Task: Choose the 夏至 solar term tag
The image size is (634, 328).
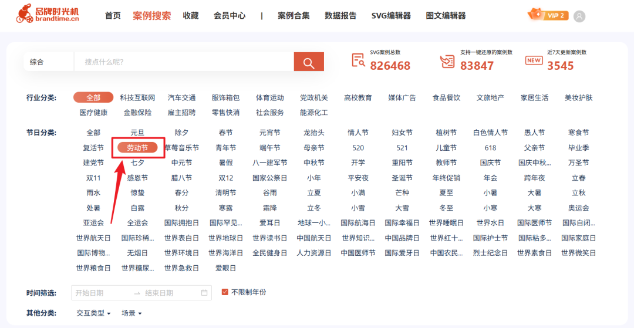Action: click(446, 193)
